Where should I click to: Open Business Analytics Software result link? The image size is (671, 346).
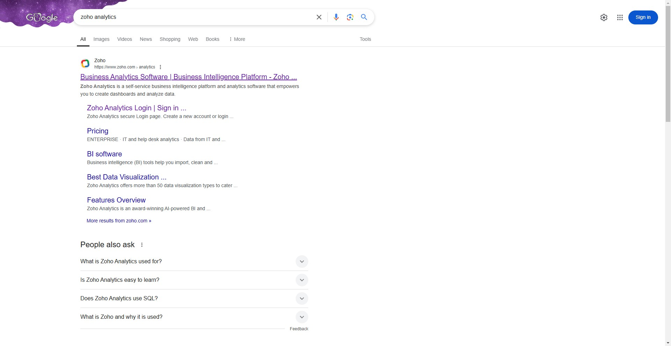point(188,77)
